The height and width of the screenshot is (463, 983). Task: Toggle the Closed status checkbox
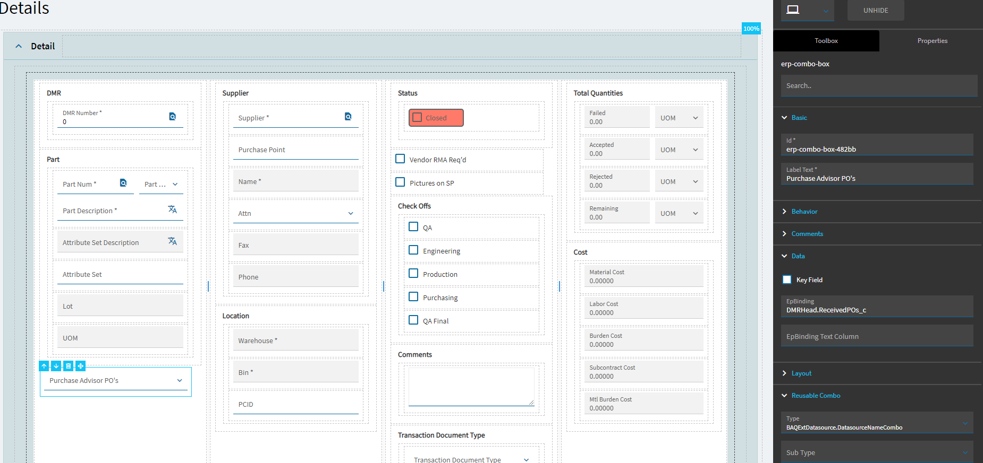tap(417, 118)
